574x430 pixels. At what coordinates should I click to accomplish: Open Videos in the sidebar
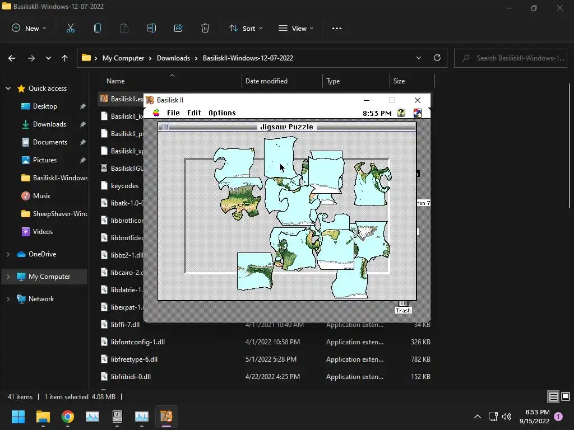[43, 232]
